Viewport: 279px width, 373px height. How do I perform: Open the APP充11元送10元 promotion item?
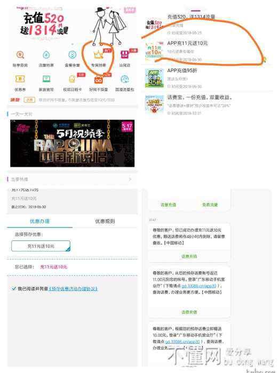(207, 51)
